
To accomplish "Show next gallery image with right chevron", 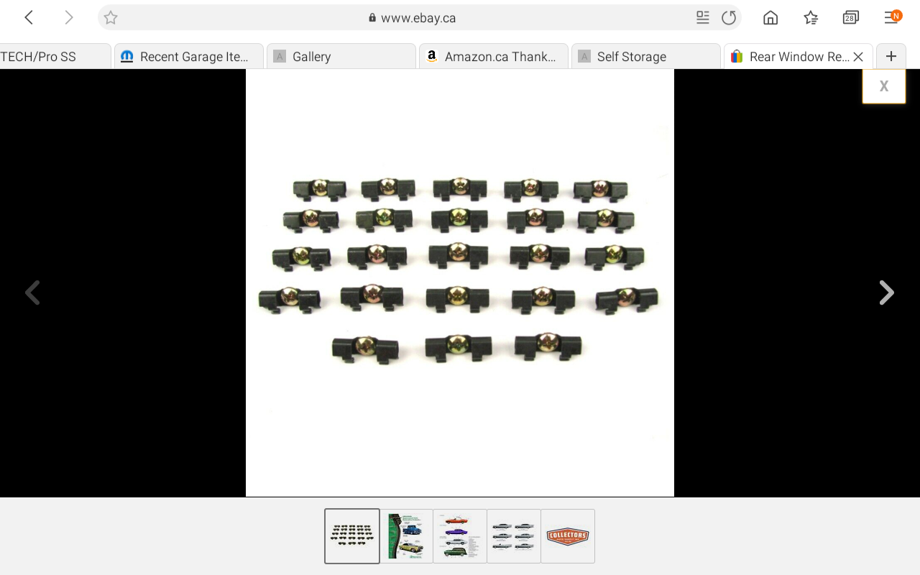I will point(887,293).
